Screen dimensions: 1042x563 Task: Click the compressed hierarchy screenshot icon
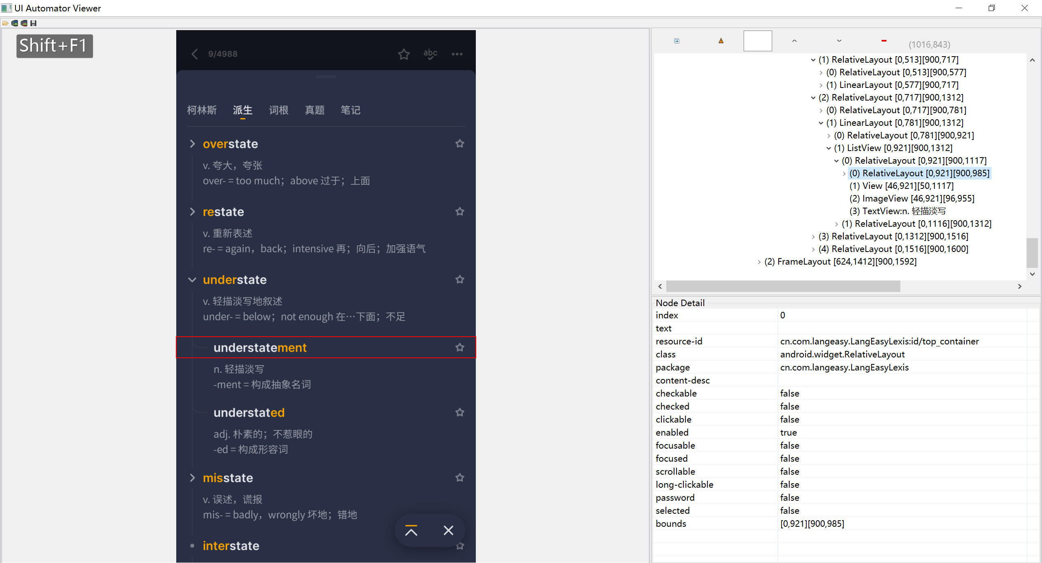coord(24,23)
